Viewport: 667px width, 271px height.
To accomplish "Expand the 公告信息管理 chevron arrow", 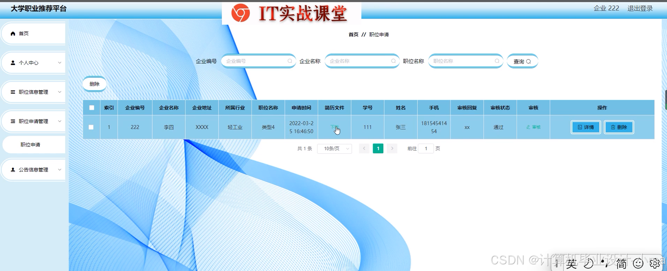I will coord(59,170).
